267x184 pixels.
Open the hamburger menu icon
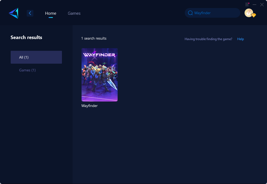point(247,5)
